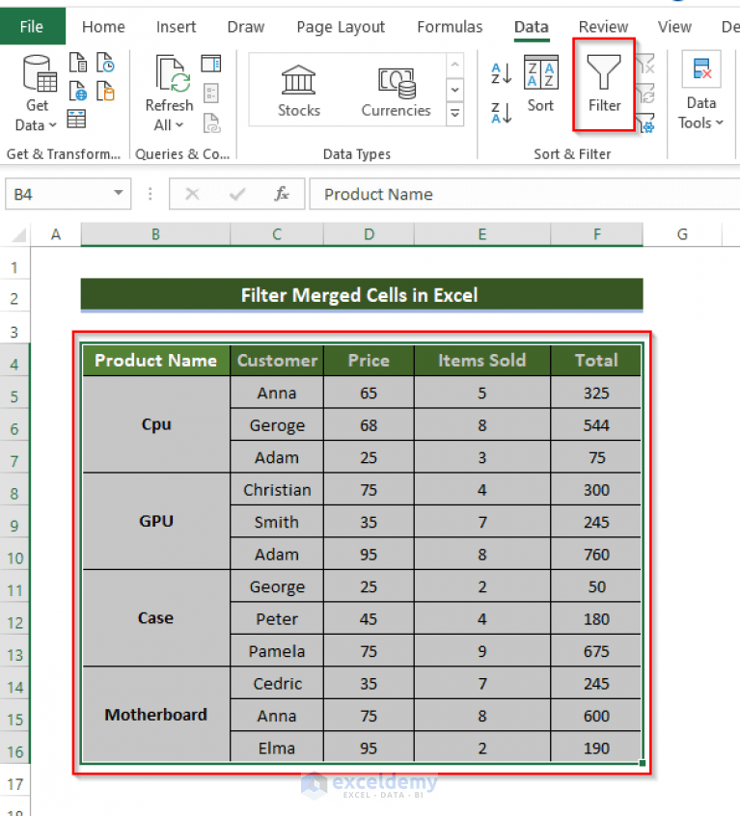740x816 pixels.
Task: Click the Filter button
Action: point(604,84)
